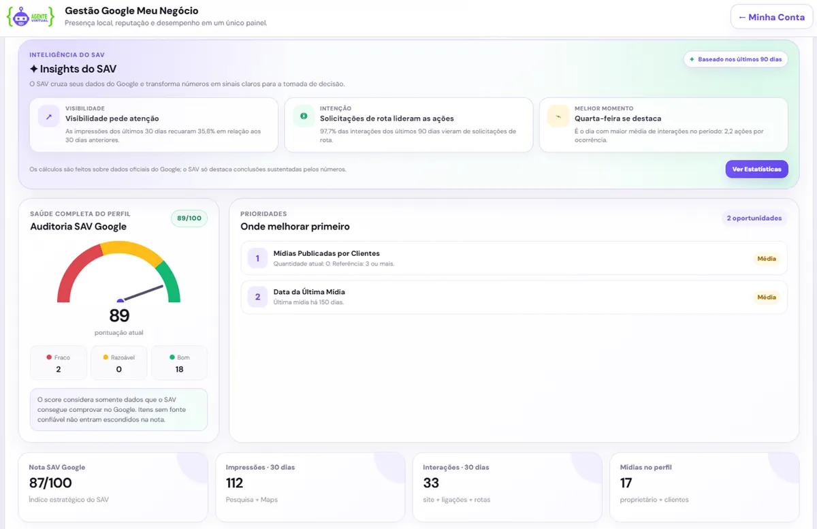
Task: Open the Nota SAV Google 87/100 card
Action: click(x=113, y=487)
